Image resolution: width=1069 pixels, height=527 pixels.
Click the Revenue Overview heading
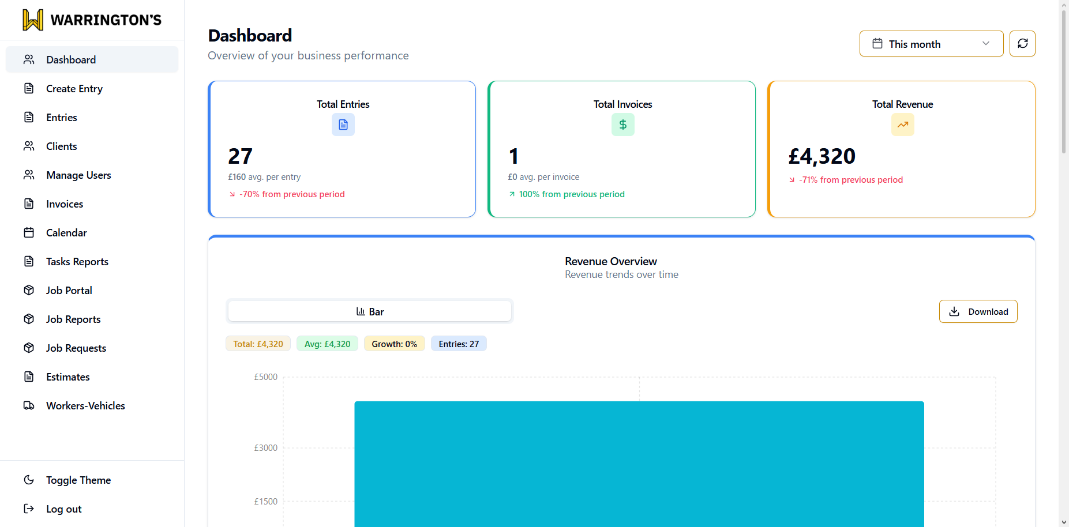611,261
